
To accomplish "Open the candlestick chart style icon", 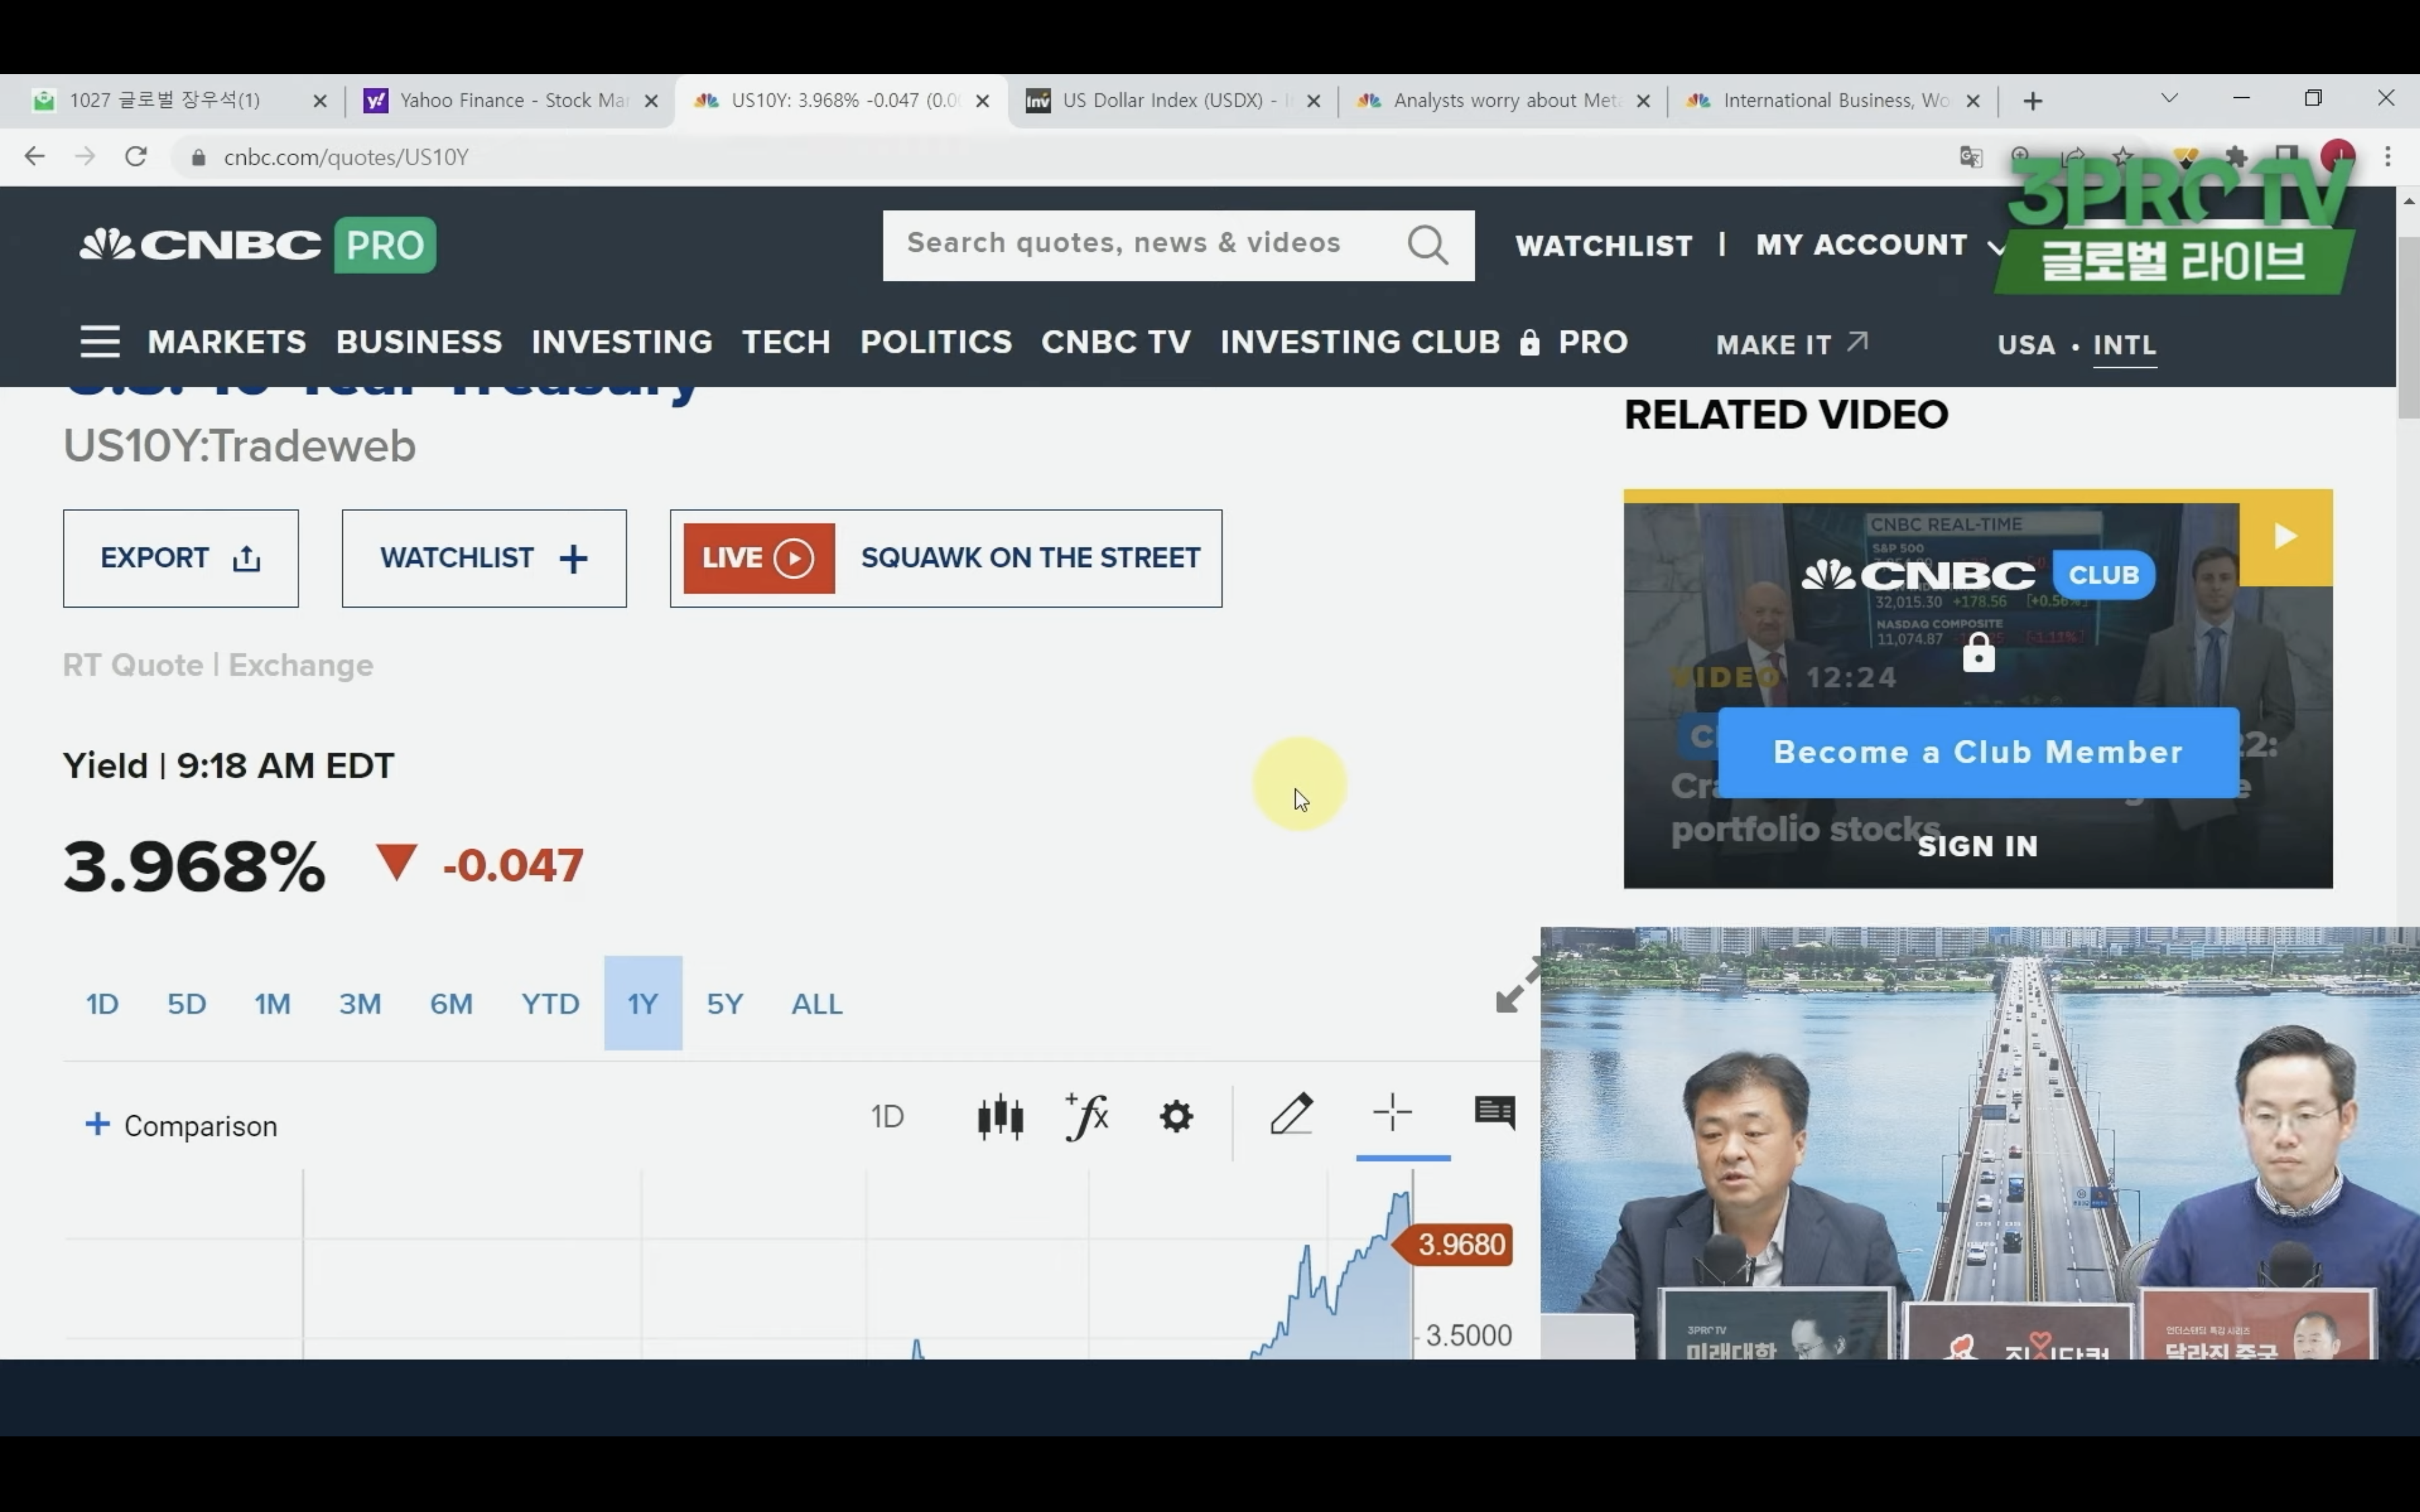I will pyautogui.click(x=1000, y=1116).
